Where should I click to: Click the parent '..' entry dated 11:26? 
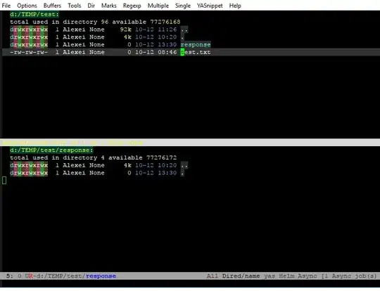pos(184,30)
